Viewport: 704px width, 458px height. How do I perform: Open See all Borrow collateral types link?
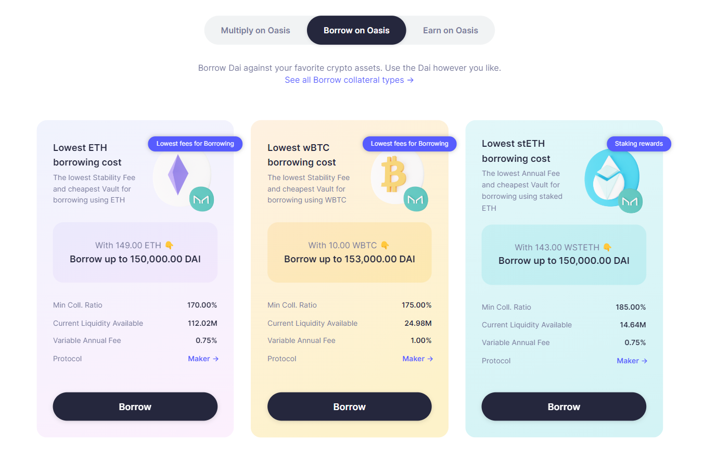(349, 80)
